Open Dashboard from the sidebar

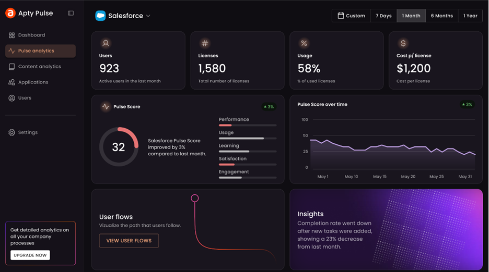pyautogui.click(x=40, y=35)
